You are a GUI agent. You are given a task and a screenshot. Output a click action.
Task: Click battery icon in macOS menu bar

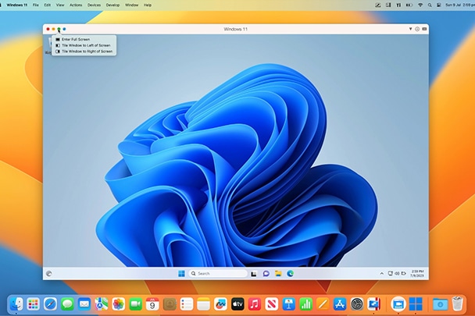coord(409,5)
